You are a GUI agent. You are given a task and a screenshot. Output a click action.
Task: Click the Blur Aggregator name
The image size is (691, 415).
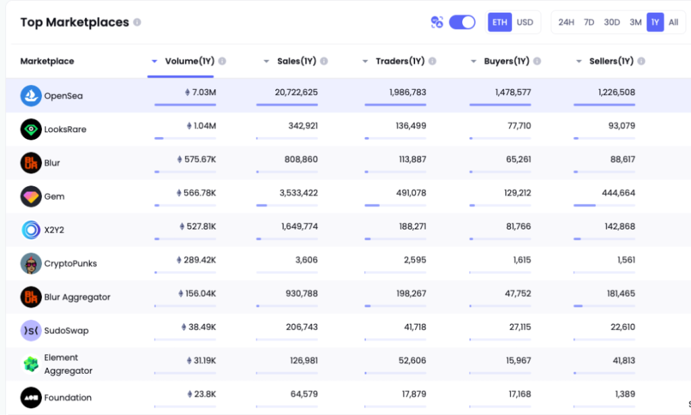pyautogui.click(x=77, y=297)
